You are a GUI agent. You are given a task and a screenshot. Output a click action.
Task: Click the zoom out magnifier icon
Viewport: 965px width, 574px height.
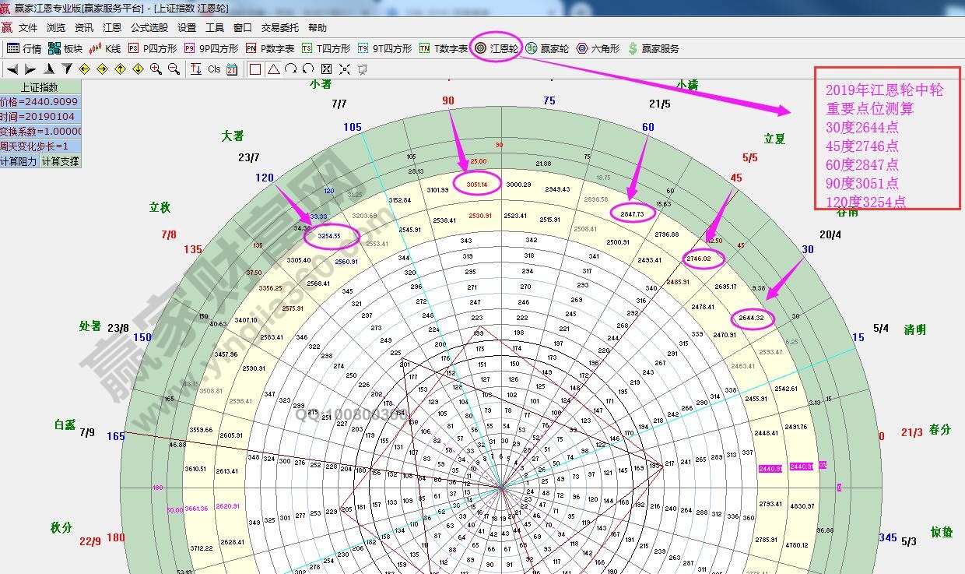tap(174, 69)
